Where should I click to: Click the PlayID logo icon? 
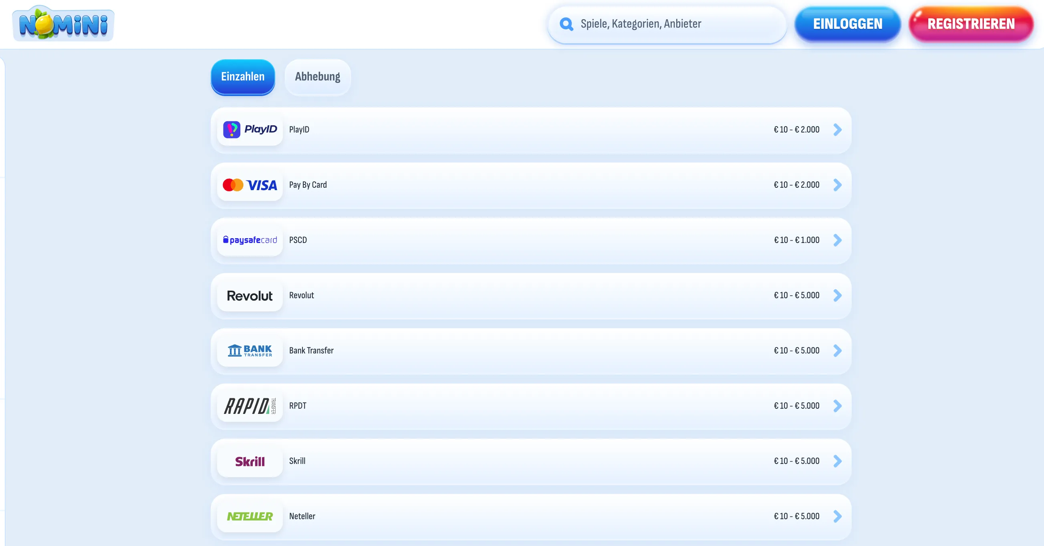[250, 130]
